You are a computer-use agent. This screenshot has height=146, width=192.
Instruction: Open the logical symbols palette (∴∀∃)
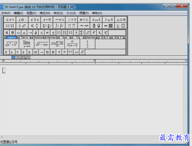(x=72, y=20)
